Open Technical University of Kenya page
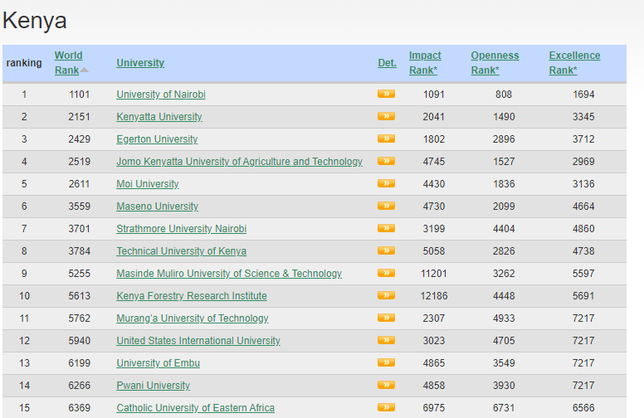Viewport: 644px width, 418px height. pyautogui.click(x=181, y=251)
